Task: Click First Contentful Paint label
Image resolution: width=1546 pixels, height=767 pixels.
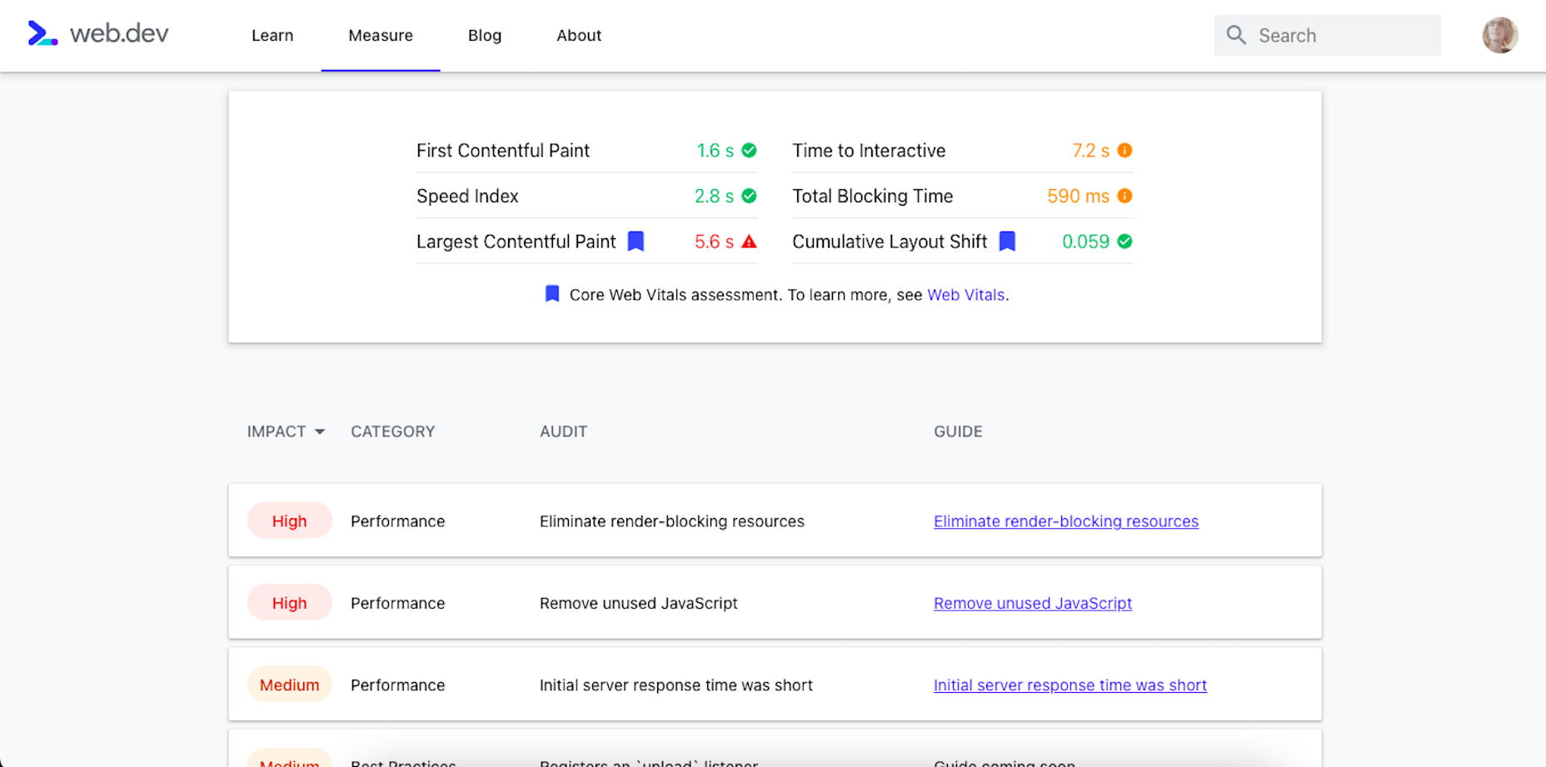Action: pyautogui.click(x=503, y=151)
